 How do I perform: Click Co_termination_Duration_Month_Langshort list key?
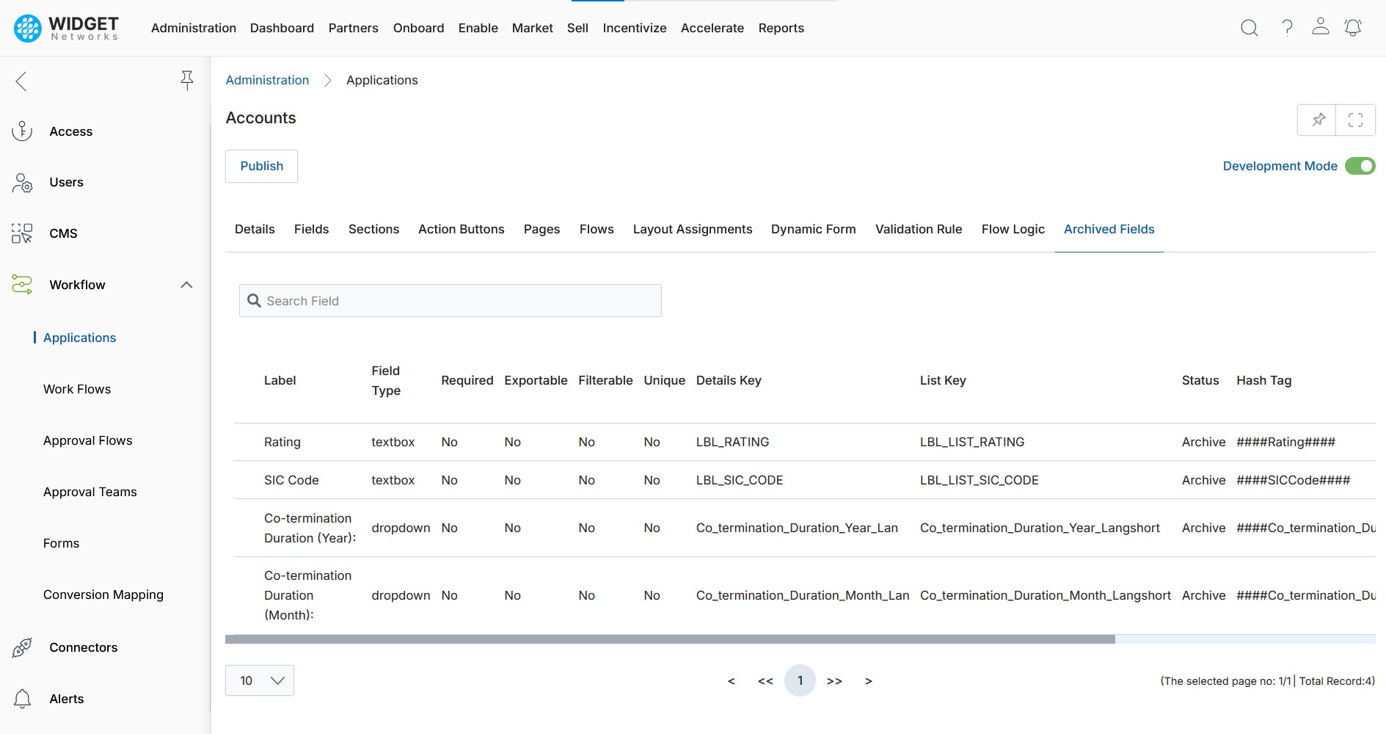[1046, 595]
